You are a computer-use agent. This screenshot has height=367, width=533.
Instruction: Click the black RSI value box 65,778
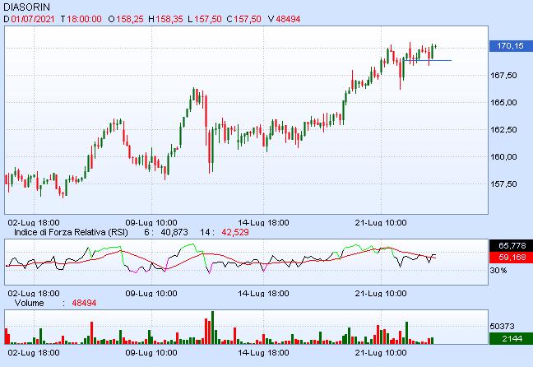(511, 245)
